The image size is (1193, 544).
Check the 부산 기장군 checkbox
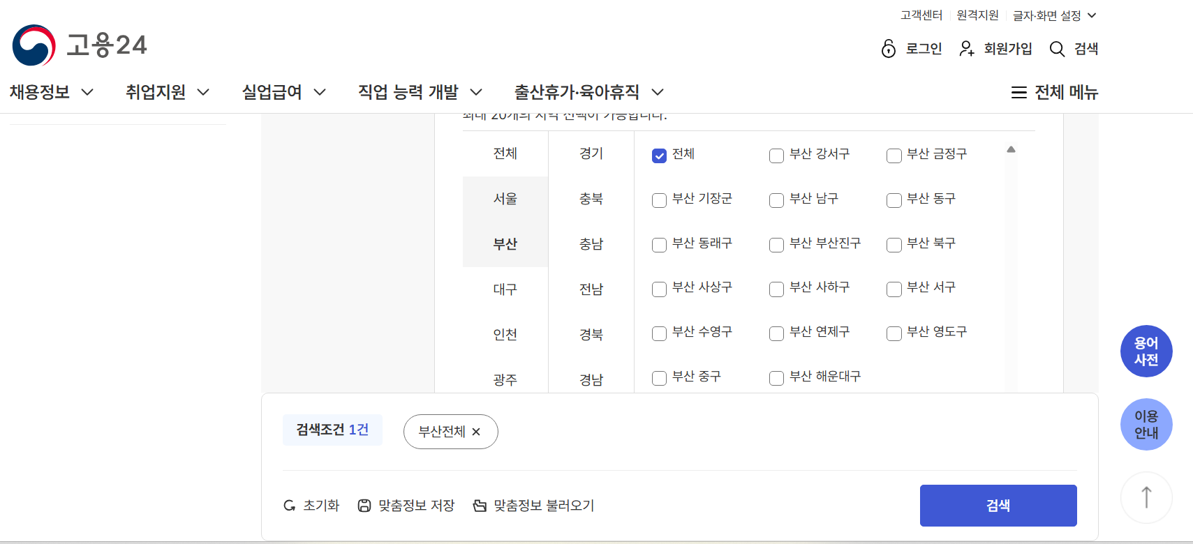659,200
